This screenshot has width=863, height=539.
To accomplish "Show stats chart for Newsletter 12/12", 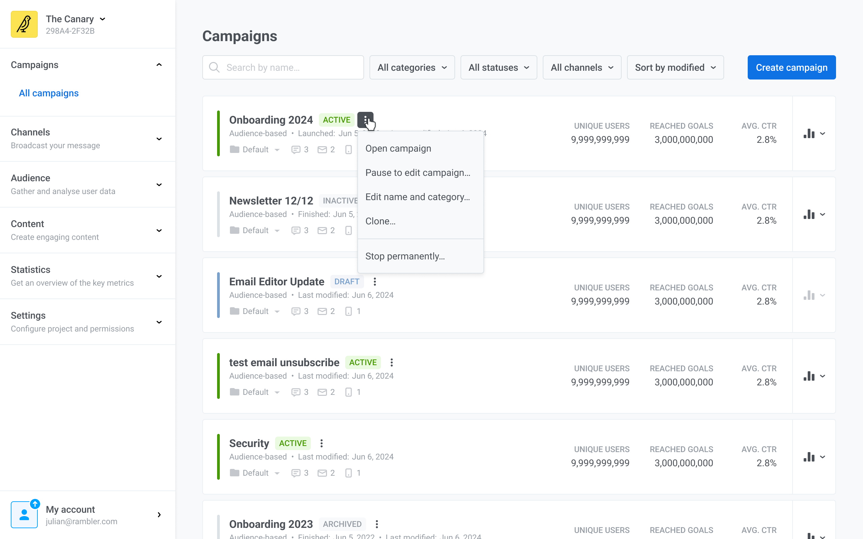I will 814,214.
